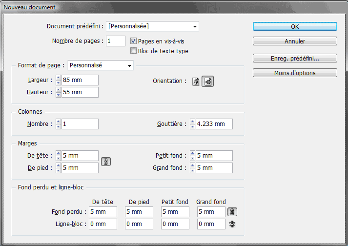Enable the Bloc de texte type checkbox

pyautogui.click(x=134, y=51)
